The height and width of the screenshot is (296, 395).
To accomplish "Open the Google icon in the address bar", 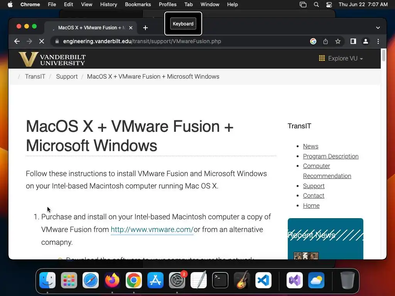I will click(x=313, y=41).
